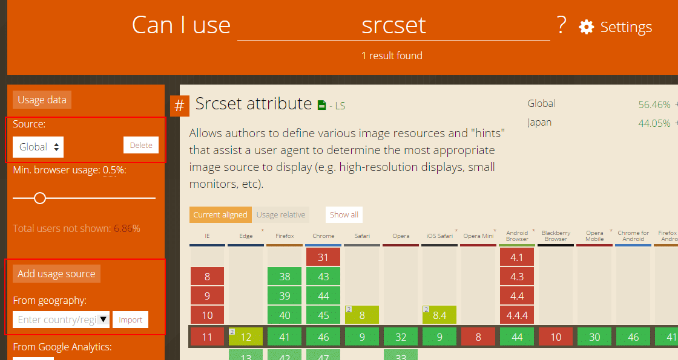Select the Current aligned tab
The width and height of the screenshot is (678, 360).
click(x=220, y=214)
